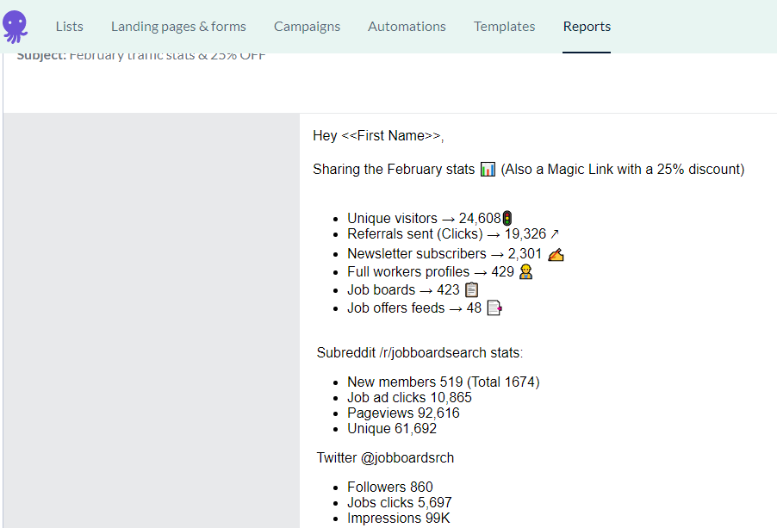Click the 'Twitter @jobboardsrch' heading
This screenshot has width=777, height=528.
tap(385, 457)
